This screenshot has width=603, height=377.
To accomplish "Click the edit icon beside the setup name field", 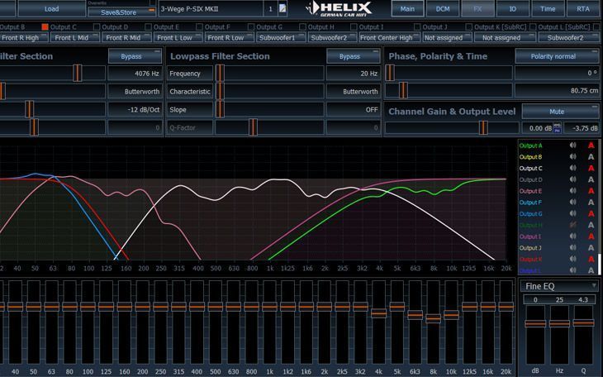I will point(283,8).
